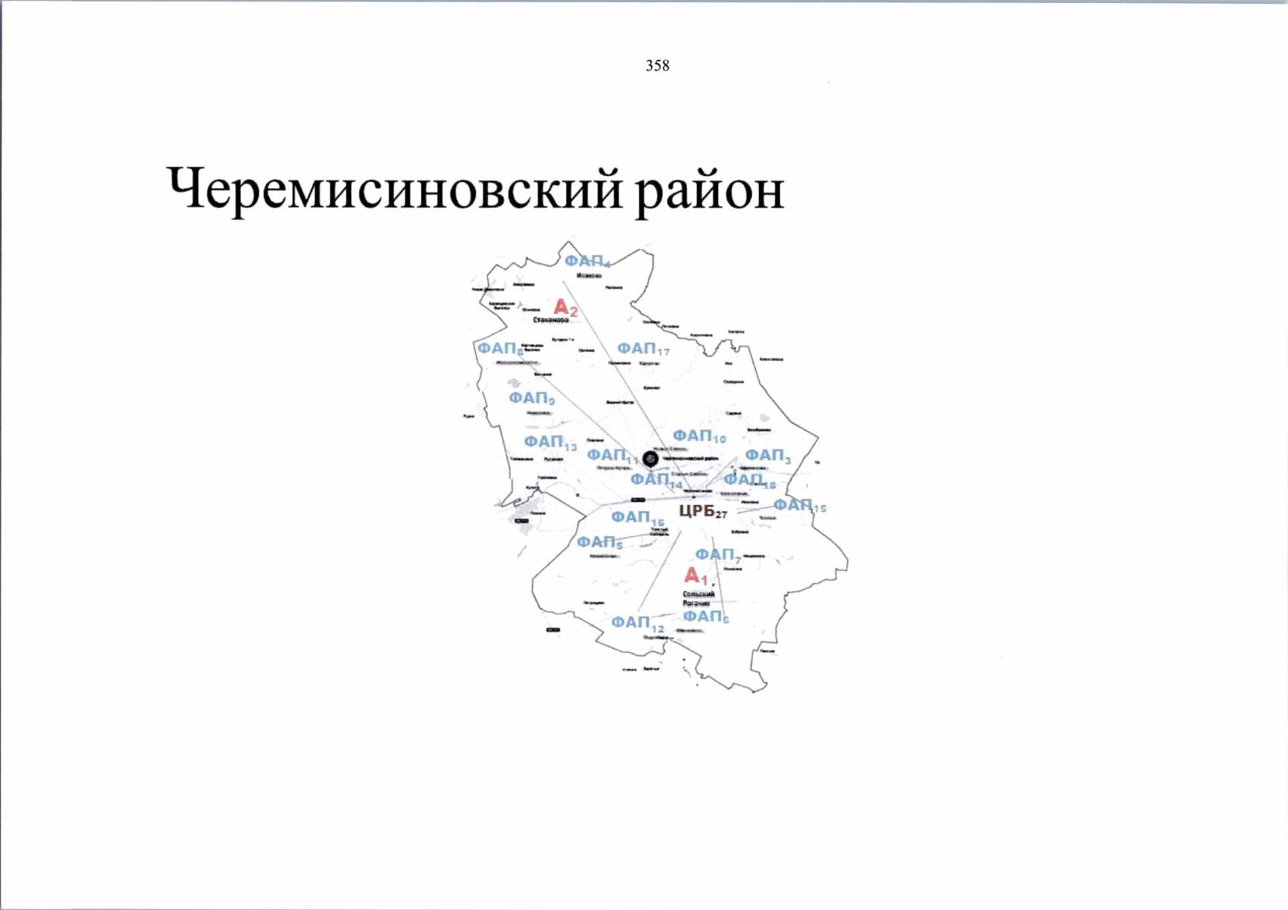
Task: Select the ФАП5 label
Action: tap(600, 543)
